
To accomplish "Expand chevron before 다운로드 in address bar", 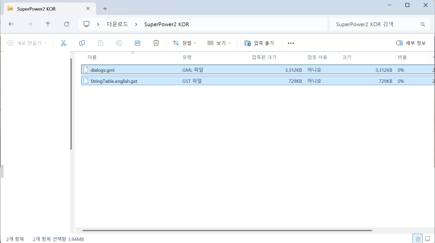I will (98, 24).
